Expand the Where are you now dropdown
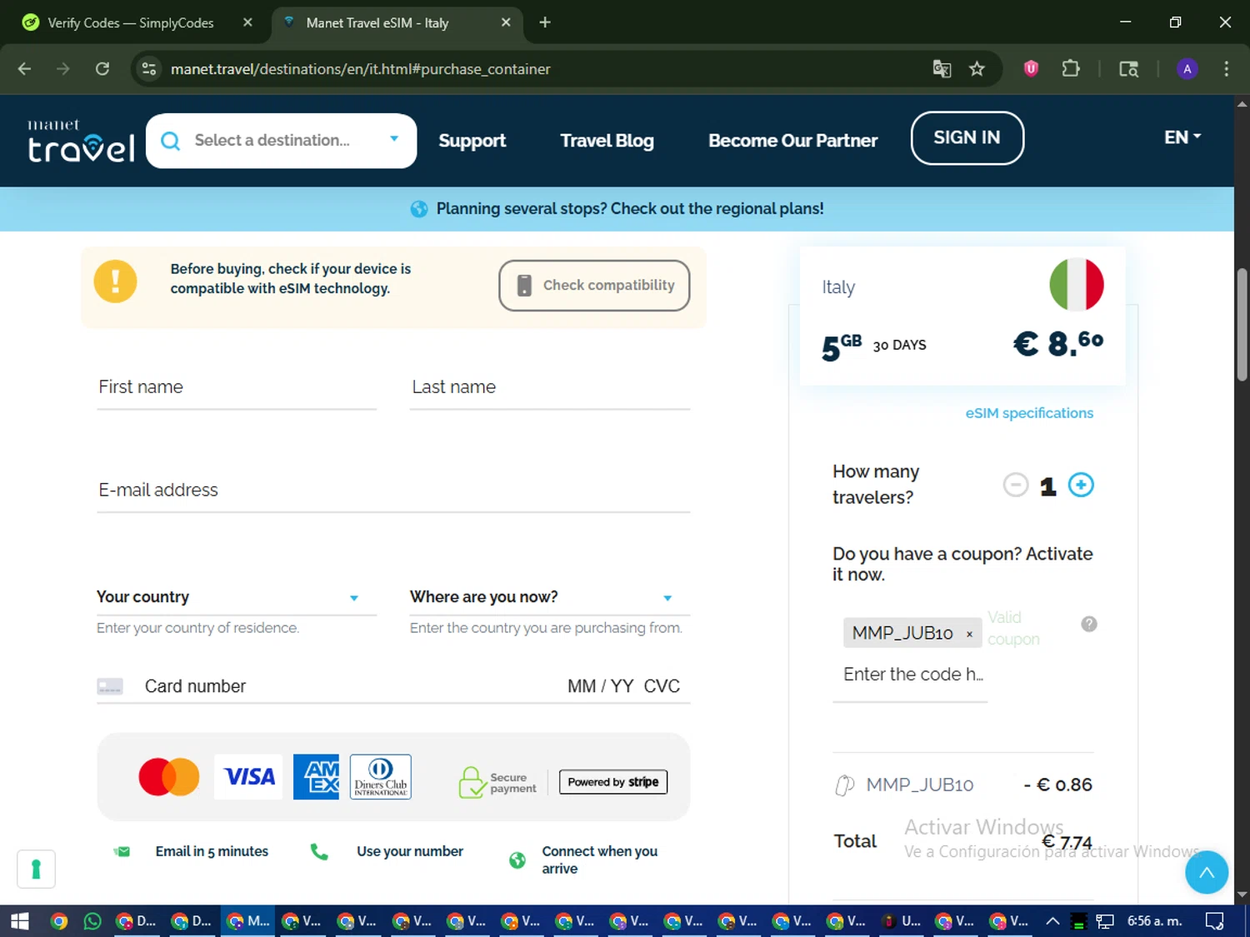The image size is (1250, 937). click(550, 597)
